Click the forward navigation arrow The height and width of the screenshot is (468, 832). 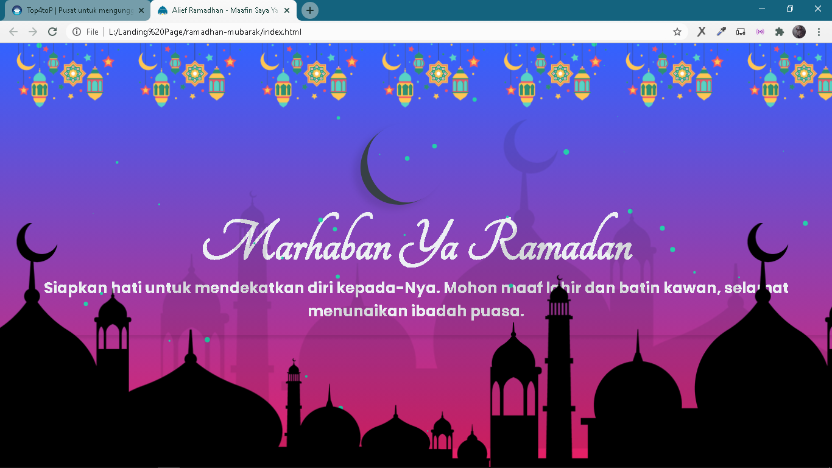[32, 32]
